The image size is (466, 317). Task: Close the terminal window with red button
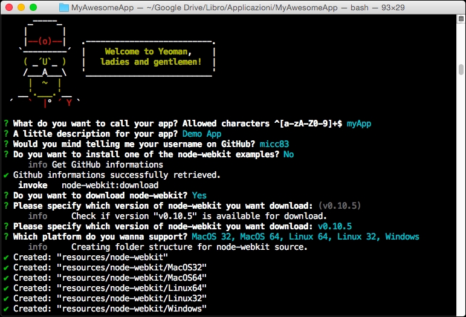[9, 7]
